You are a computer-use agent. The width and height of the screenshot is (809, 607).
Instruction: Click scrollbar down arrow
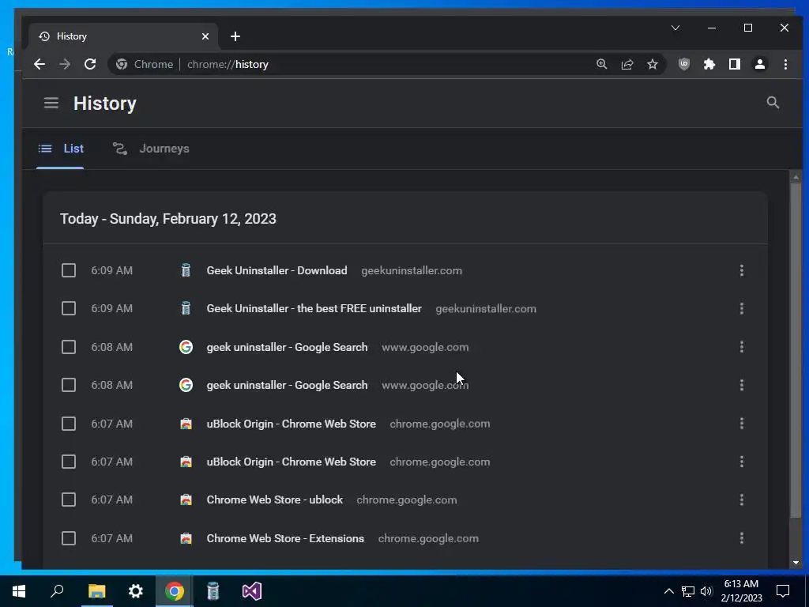point(796,563)
